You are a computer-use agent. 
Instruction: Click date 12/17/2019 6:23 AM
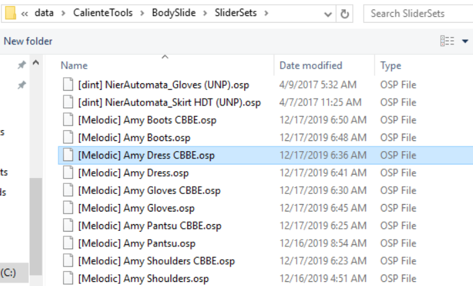pos(323,261)
